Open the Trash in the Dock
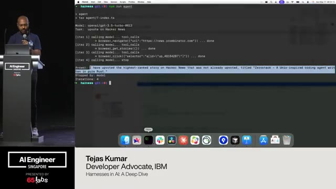 coord(287,140)
